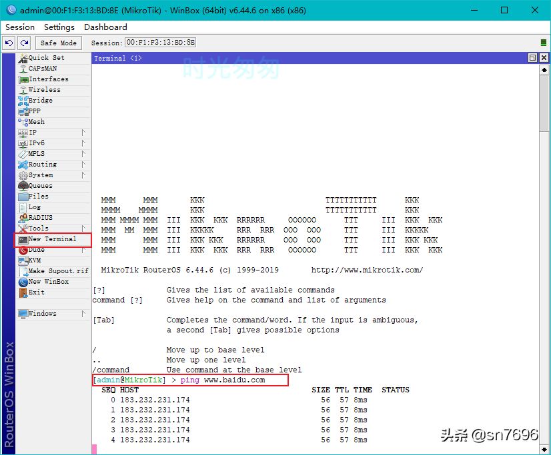
Task: Open the Queues icon
Action: [23, 186]
